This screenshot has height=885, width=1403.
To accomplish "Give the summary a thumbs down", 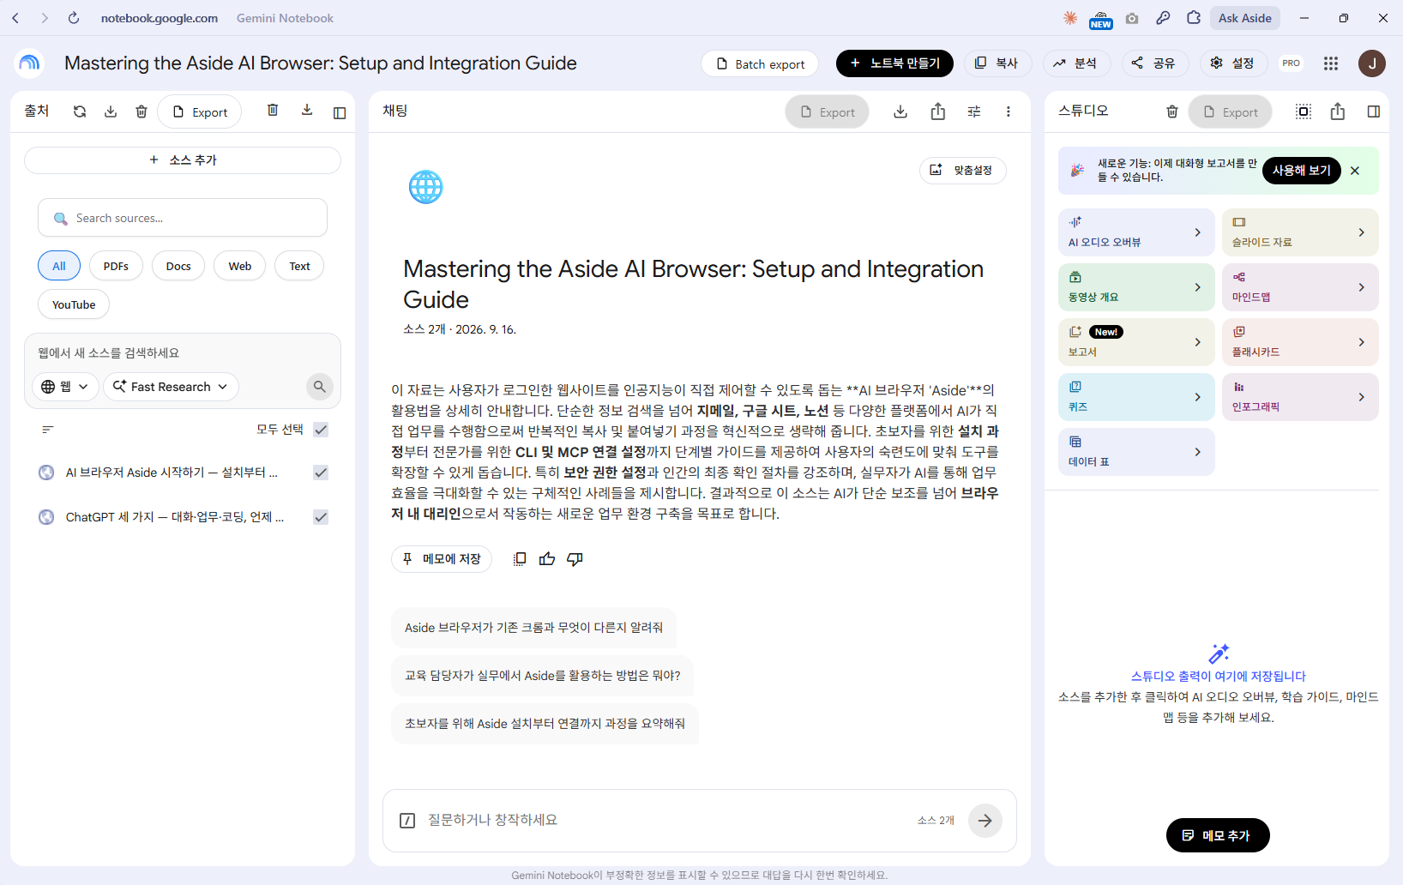I will [575, 559].
